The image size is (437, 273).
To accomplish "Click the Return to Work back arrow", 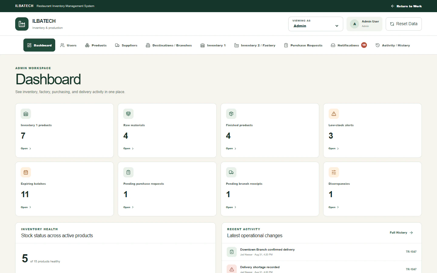I will coord(392,6).
